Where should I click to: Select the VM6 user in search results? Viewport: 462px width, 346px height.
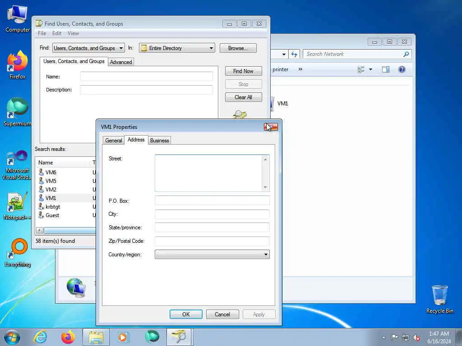pyautogui.click(x=51, y=173)
